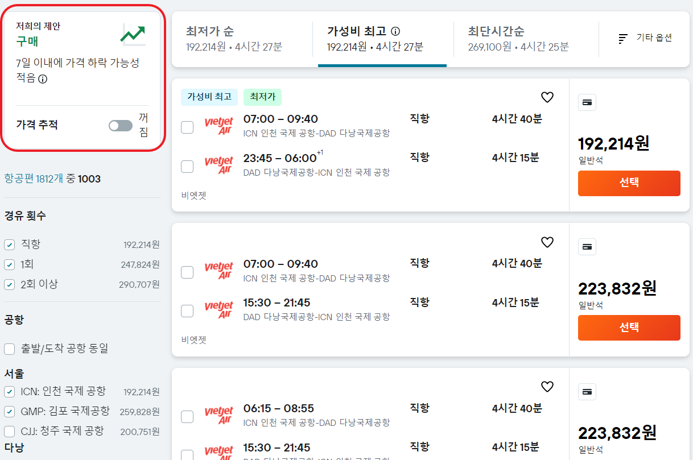Uncheck the 직항 filter checkbox
The height and width of the screenshot is (460, 693).
(x=9, y=245)
